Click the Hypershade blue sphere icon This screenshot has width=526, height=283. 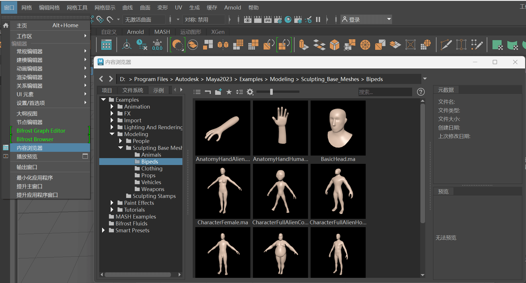(x=288, y=19)
